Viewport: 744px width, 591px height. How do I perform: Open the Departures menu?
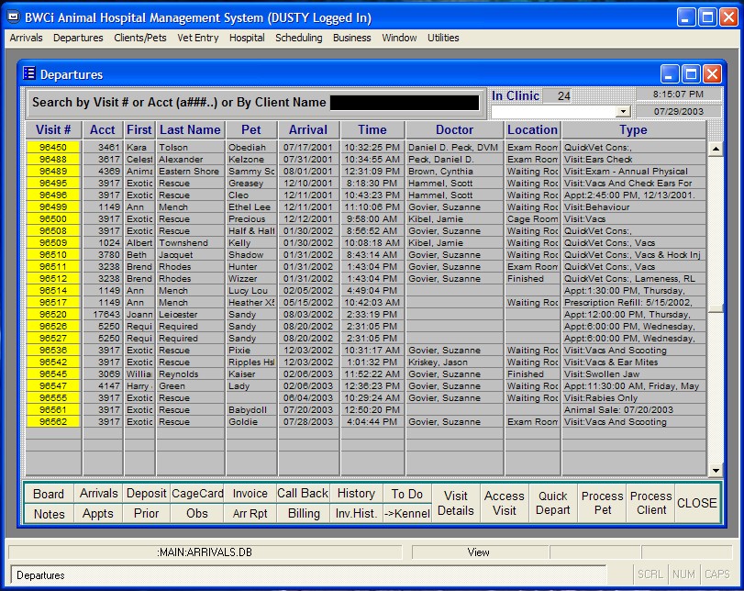click(x=78, y=38)
